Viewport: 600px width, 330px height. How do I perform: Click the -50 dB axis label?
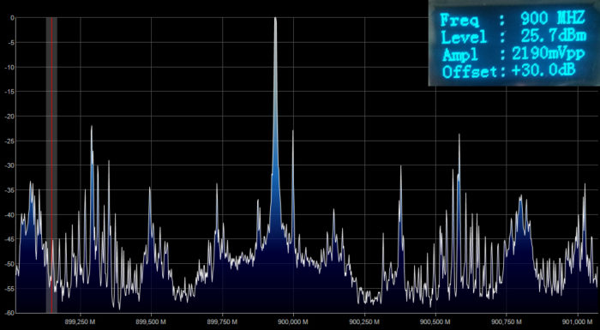point(10,264)
